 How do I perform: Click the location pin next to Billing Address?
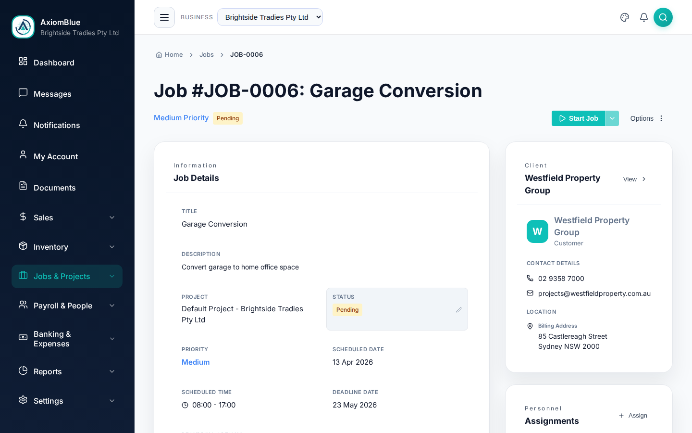[530, 326]
